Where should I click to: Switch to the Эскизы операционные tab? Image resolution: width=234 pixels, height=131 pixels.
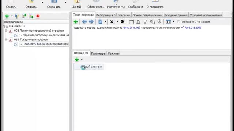[147, 15]
